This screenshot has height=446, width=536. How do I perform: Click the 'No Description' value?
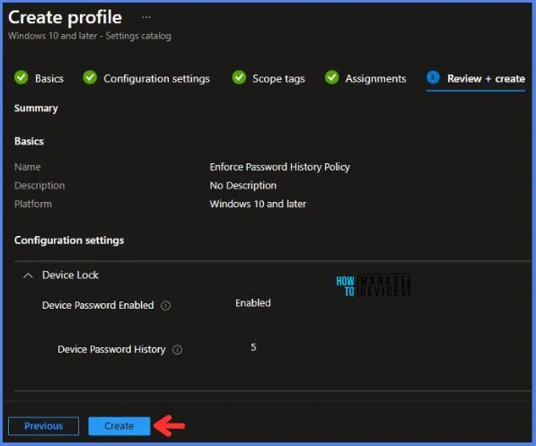pos(243,186)
